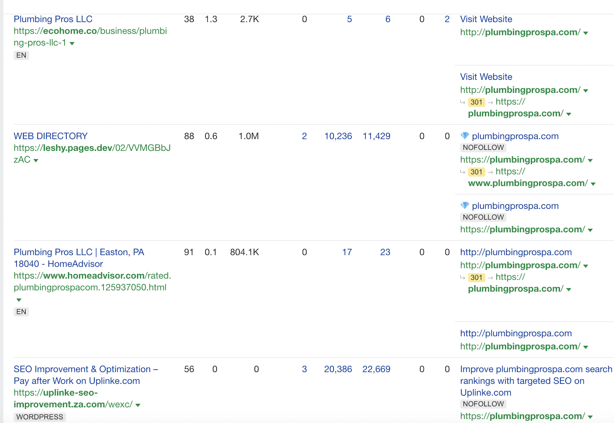Open the first http://plumbingprospa.com anchor in the HomeAdvisor row

[x=516, y=252]
